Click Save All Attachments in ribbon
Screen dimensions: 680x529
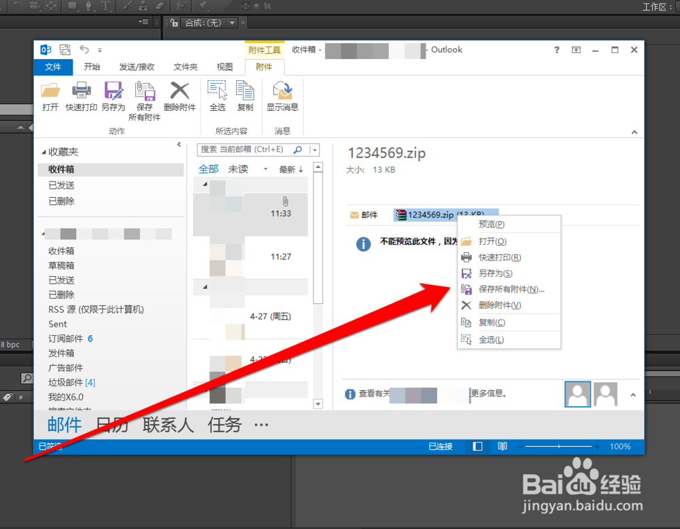[144, 101]
